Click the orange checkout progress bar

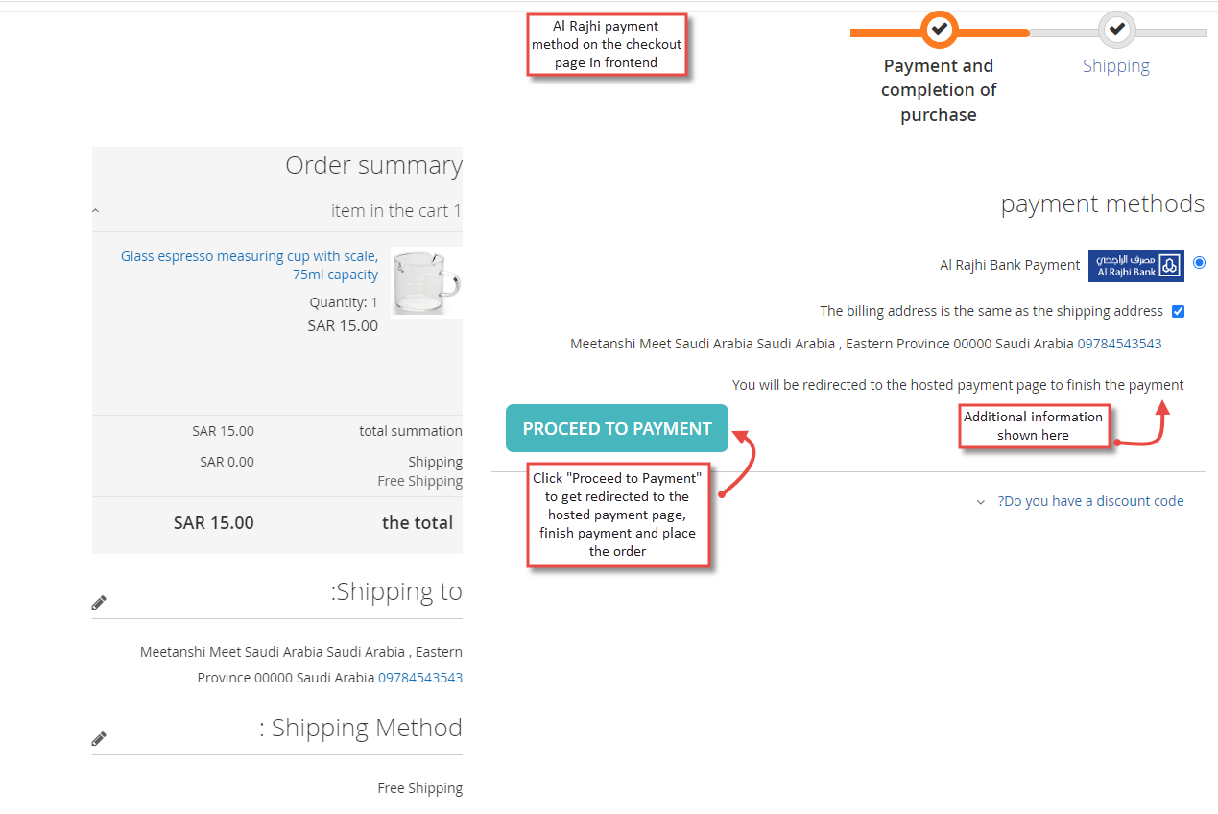coord(939,33)
